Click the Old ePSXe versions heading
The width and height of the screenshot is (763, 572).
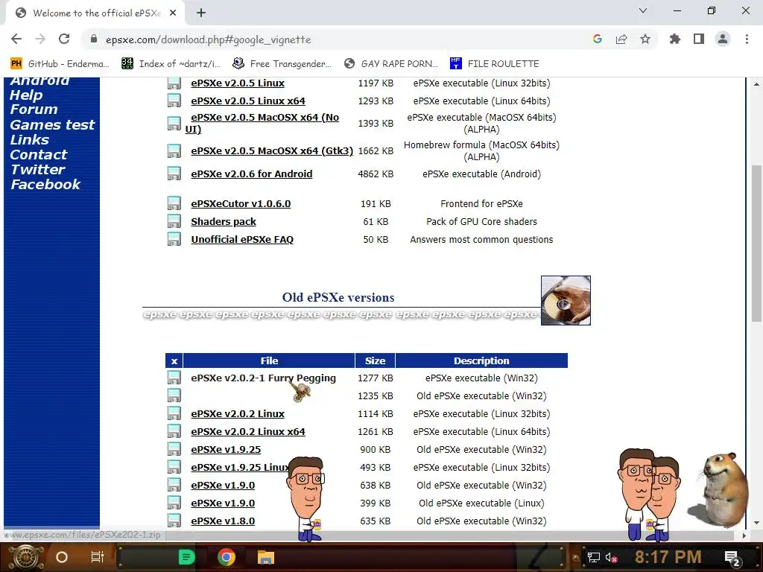[338, 298]
